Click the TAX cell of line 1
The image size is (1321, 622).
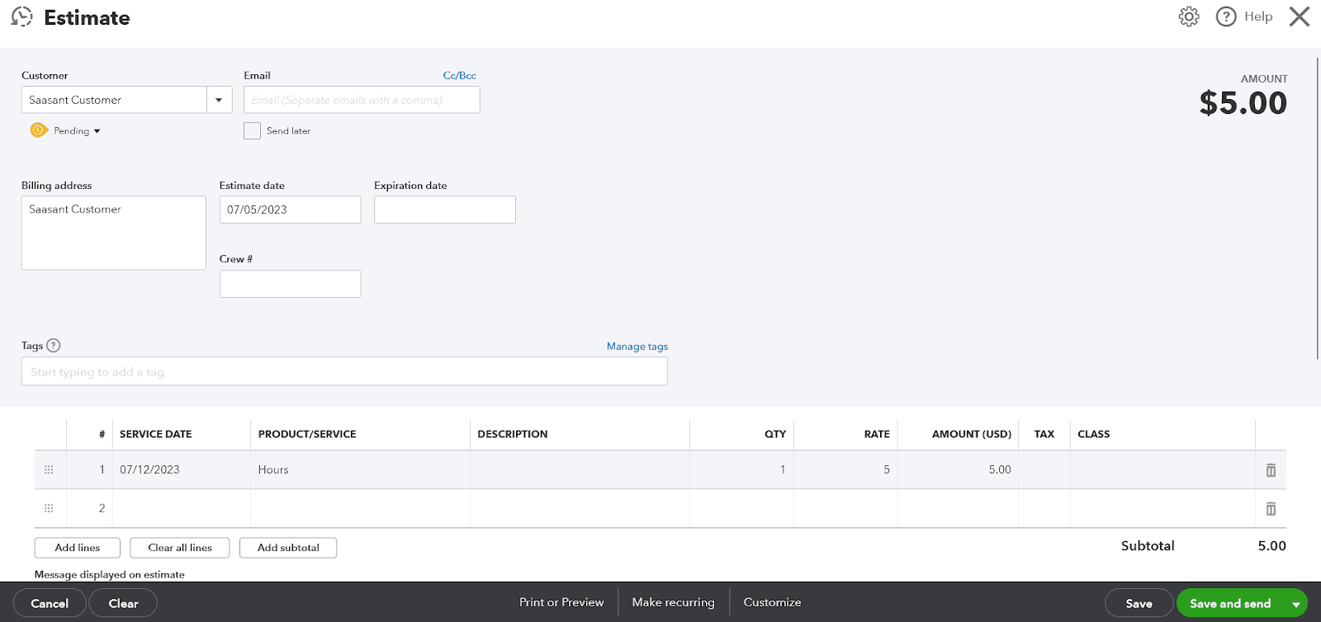(1044, 469)
